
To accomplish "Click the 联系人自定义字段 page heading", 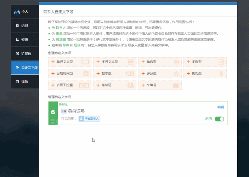I will pos(58,12).
